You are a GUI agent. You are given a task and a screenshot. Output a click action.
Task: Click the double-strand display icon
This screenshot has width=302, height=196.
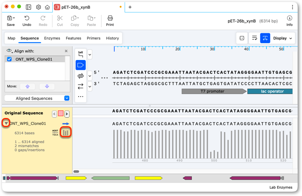[x=81, y=76]
